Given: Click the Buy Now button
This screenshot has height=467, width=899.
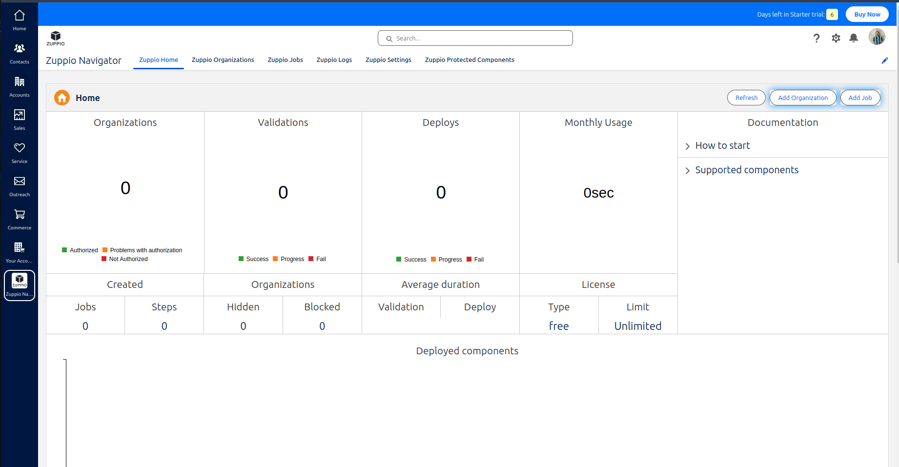Looking at the screenshot, I should click(x=867, y=14).
